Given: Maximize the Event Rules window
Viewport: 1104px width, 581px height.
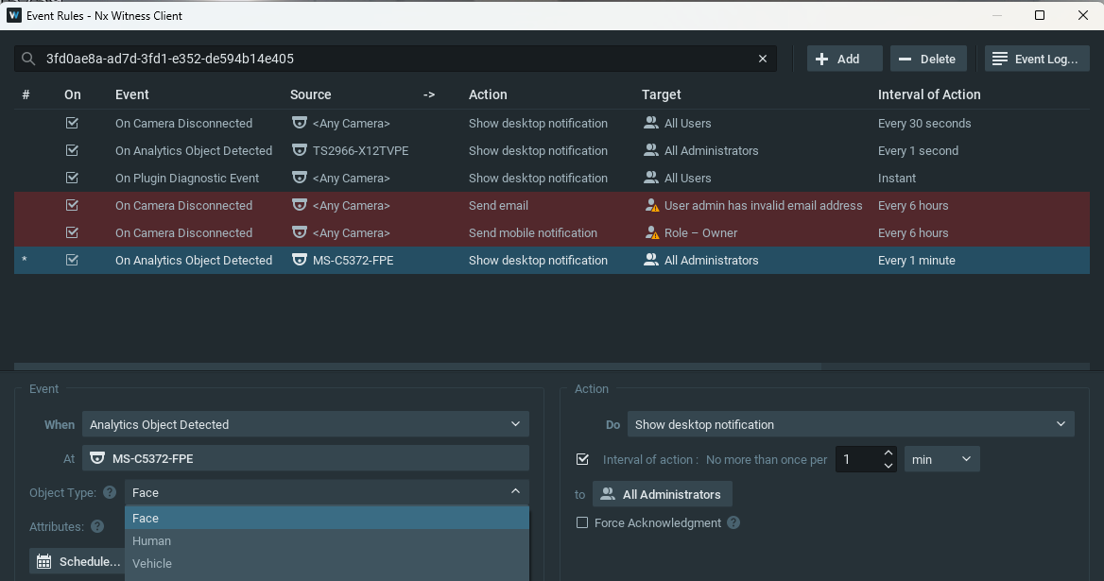Looking at the screenshot, I should point(1039,15).
